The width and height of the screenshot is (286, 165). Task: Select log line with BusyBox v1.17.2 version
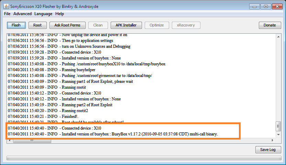113,134
